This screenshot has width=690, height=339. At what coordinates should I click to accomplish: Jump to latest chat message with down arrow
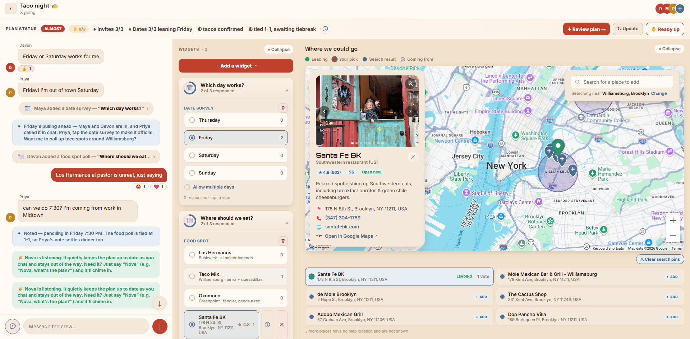[x=160, y=303]
